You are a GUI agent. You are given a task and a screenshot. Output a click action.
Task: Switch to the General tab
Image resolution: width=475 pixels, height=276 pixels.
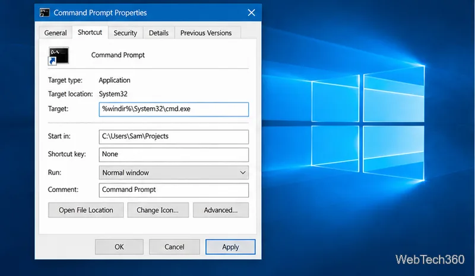tap(55, 33)
